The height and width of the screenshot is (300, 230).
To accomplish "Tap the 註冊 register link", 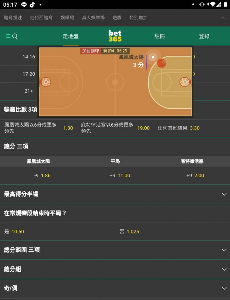I will pos(160,36).
